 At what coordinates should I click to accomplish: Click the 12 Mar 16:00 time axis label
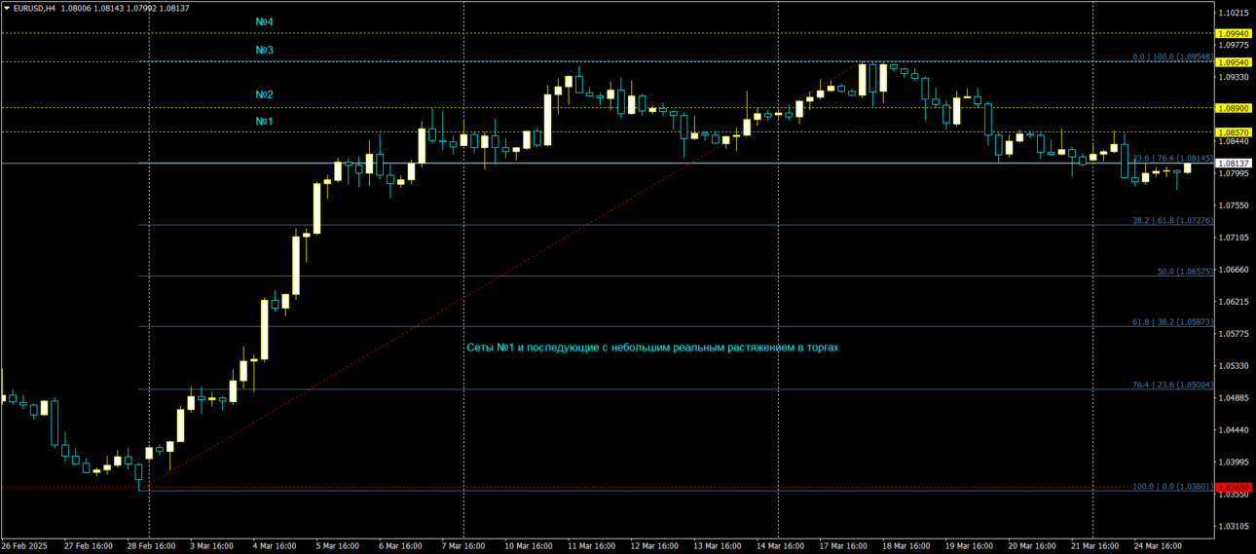pos(654,546)
